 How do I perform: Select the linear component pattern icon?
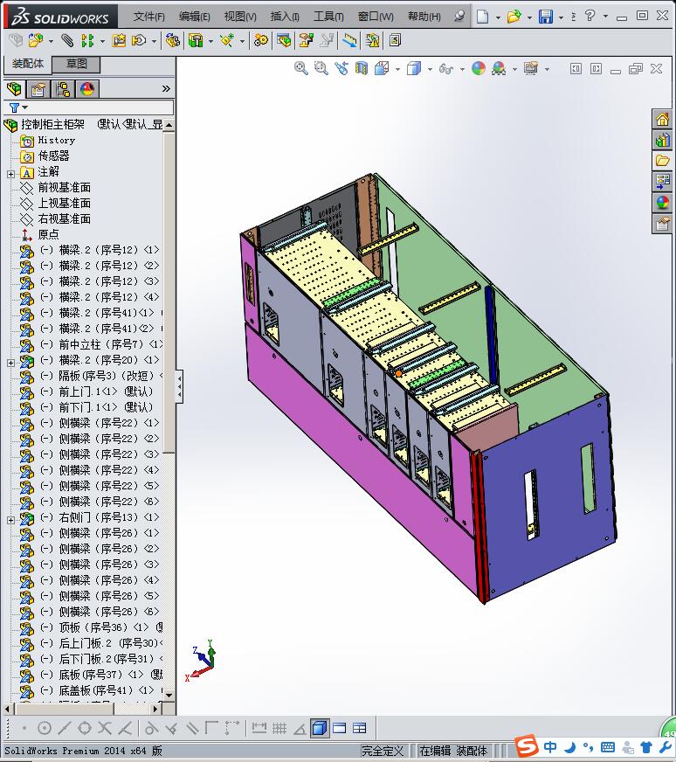pyautogui.click(x=87, y=40)
